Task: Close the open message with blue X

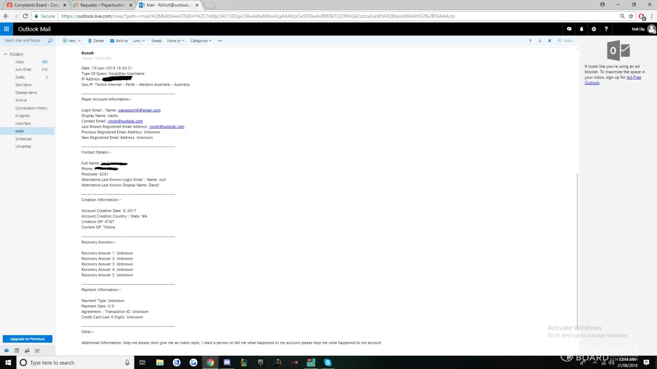Action: (549, 41)
